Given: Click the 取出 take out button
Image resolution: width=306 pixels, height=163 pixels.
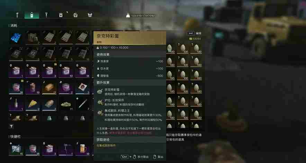Looking at the screenshot, I should [x=158, y=157].
